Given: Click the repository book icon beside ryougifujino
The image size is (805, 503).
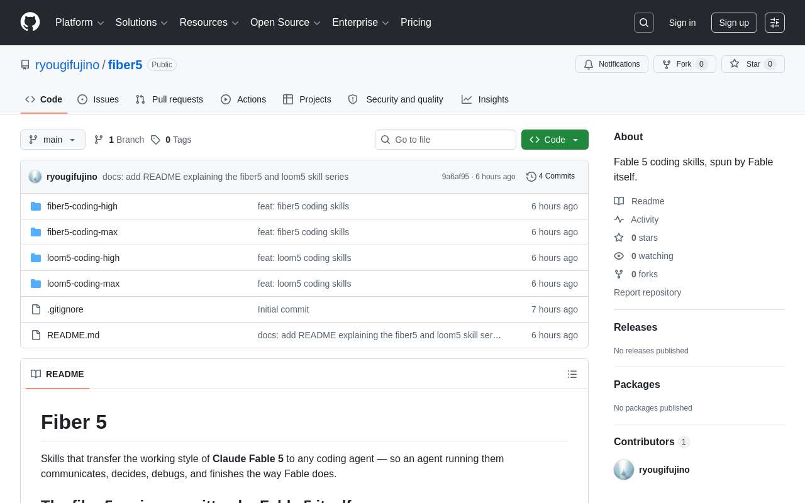Looking at the screenshot, I should pos(25,65).
